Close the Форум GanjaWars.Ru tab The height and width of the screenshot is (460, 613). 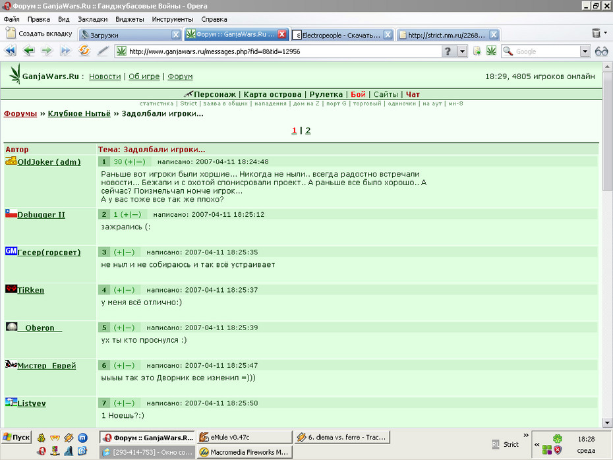pos(281,34)
